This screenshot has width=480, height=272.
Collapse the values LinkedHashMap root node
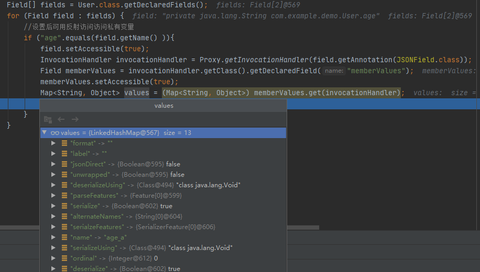(45, 132)
